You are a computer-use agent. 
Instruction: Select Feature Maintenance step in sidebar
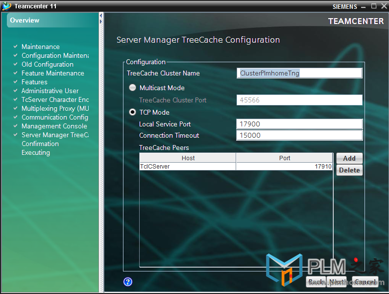(x=52, y=73)
